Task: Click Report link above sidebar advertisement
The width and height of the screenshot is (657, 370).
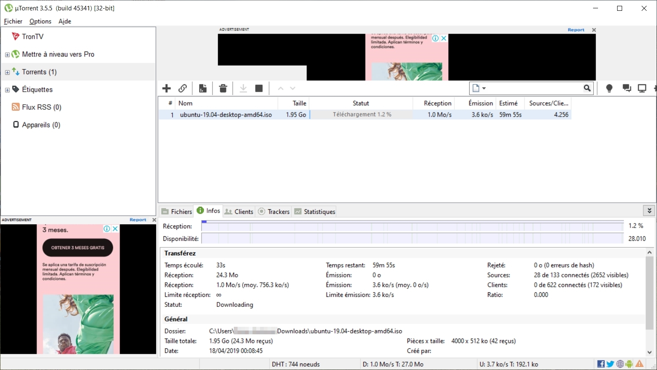Action: point(138,220)
